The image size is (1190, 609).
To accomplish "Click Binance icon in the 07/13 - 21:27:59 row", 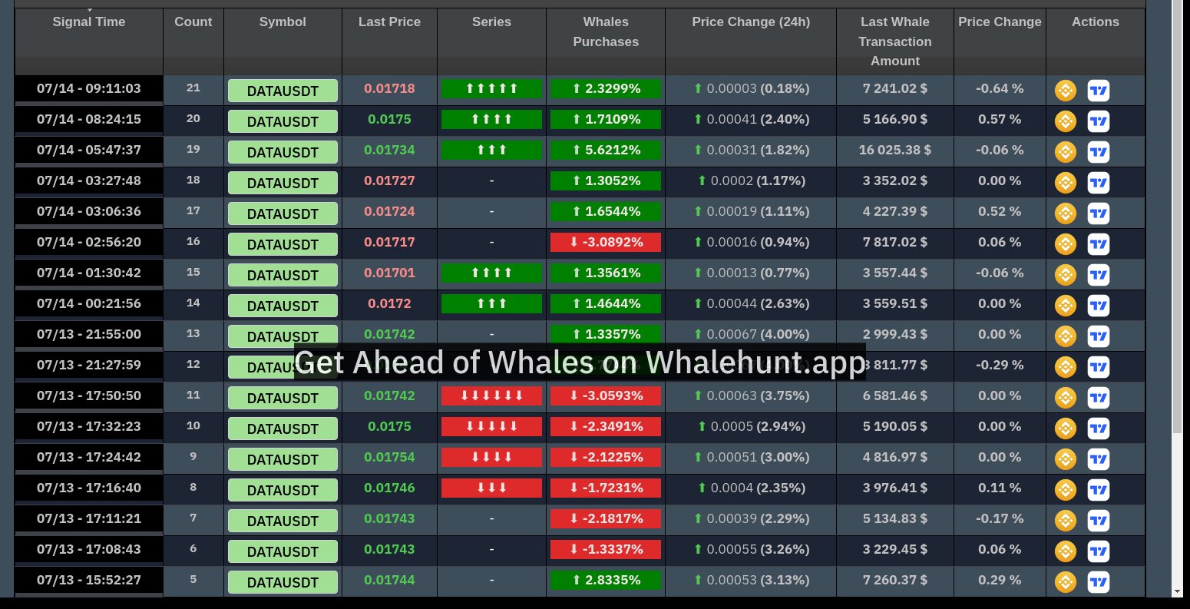I will tap(1065, 367).
